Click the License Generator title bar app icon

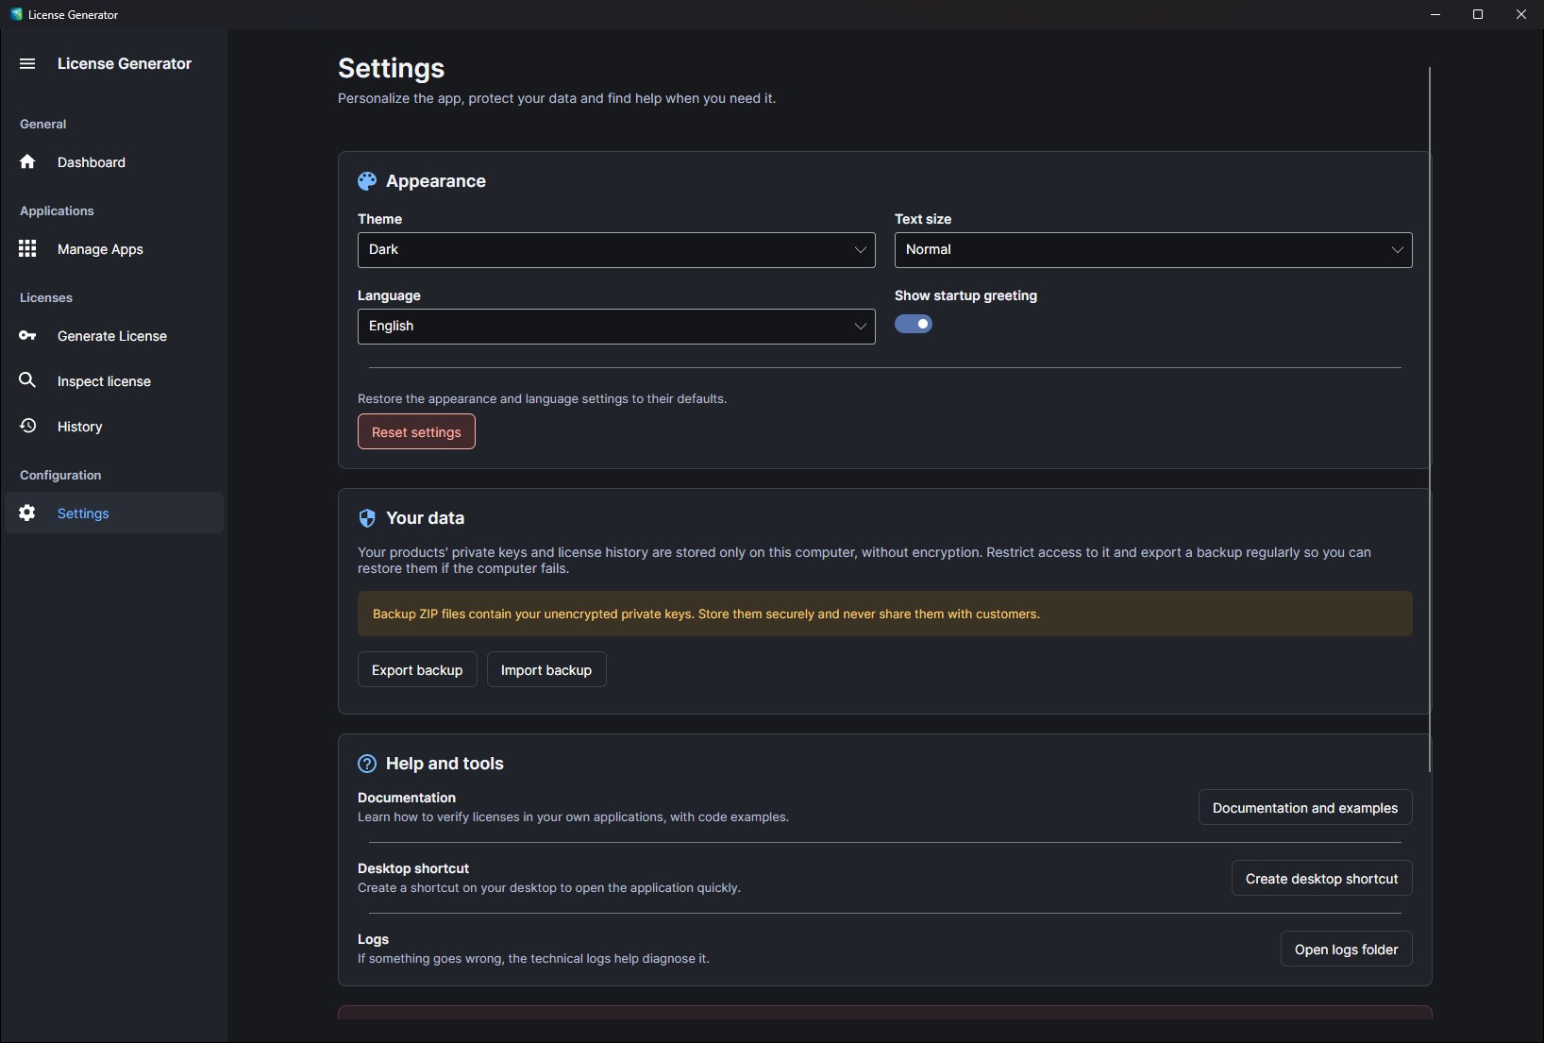pos(16,14)
